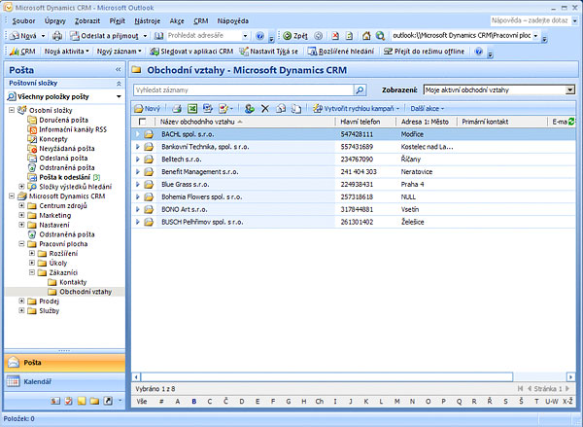Open the Další akce dropdown
This screenshot has height=427, width=583.
pos(428,108)
